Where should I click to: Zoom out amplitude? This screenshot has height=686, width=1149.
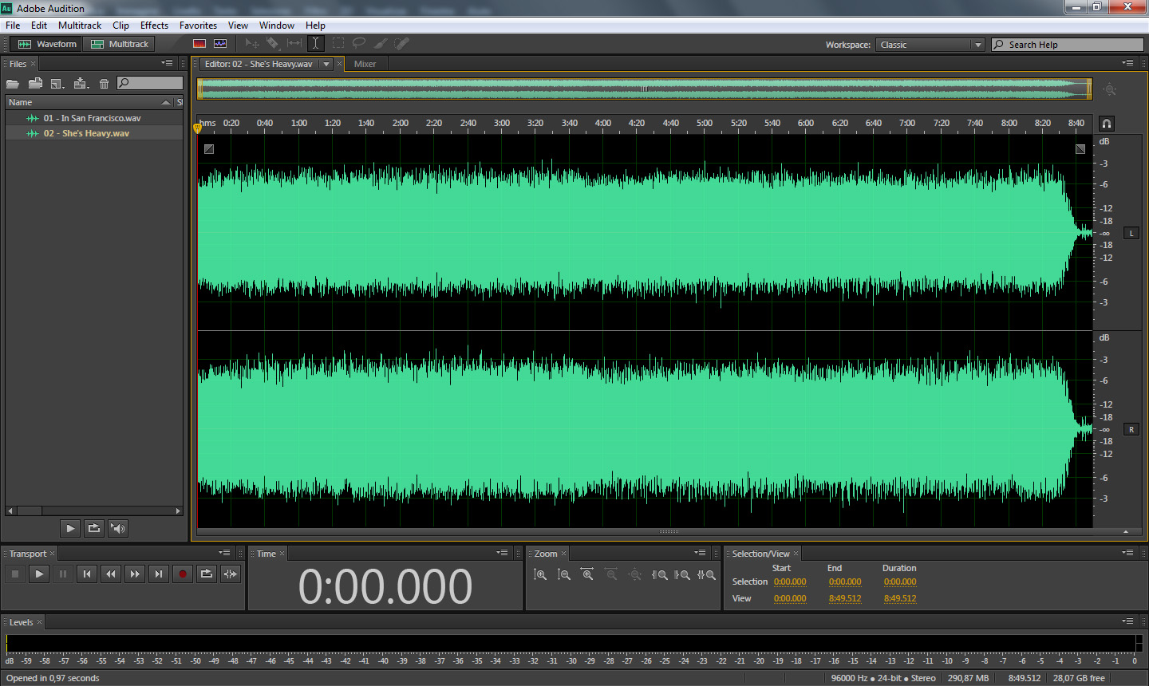tap(564, 574)
